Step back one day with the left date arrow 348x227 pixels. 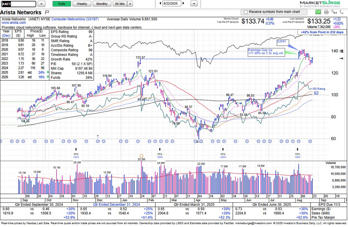(160, 4)
